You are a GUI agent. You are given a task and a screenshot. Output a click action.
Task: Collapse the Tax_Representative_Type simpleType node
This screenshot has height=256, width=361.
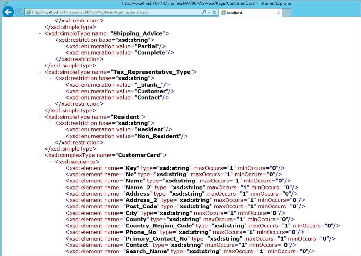click(40, 72)
